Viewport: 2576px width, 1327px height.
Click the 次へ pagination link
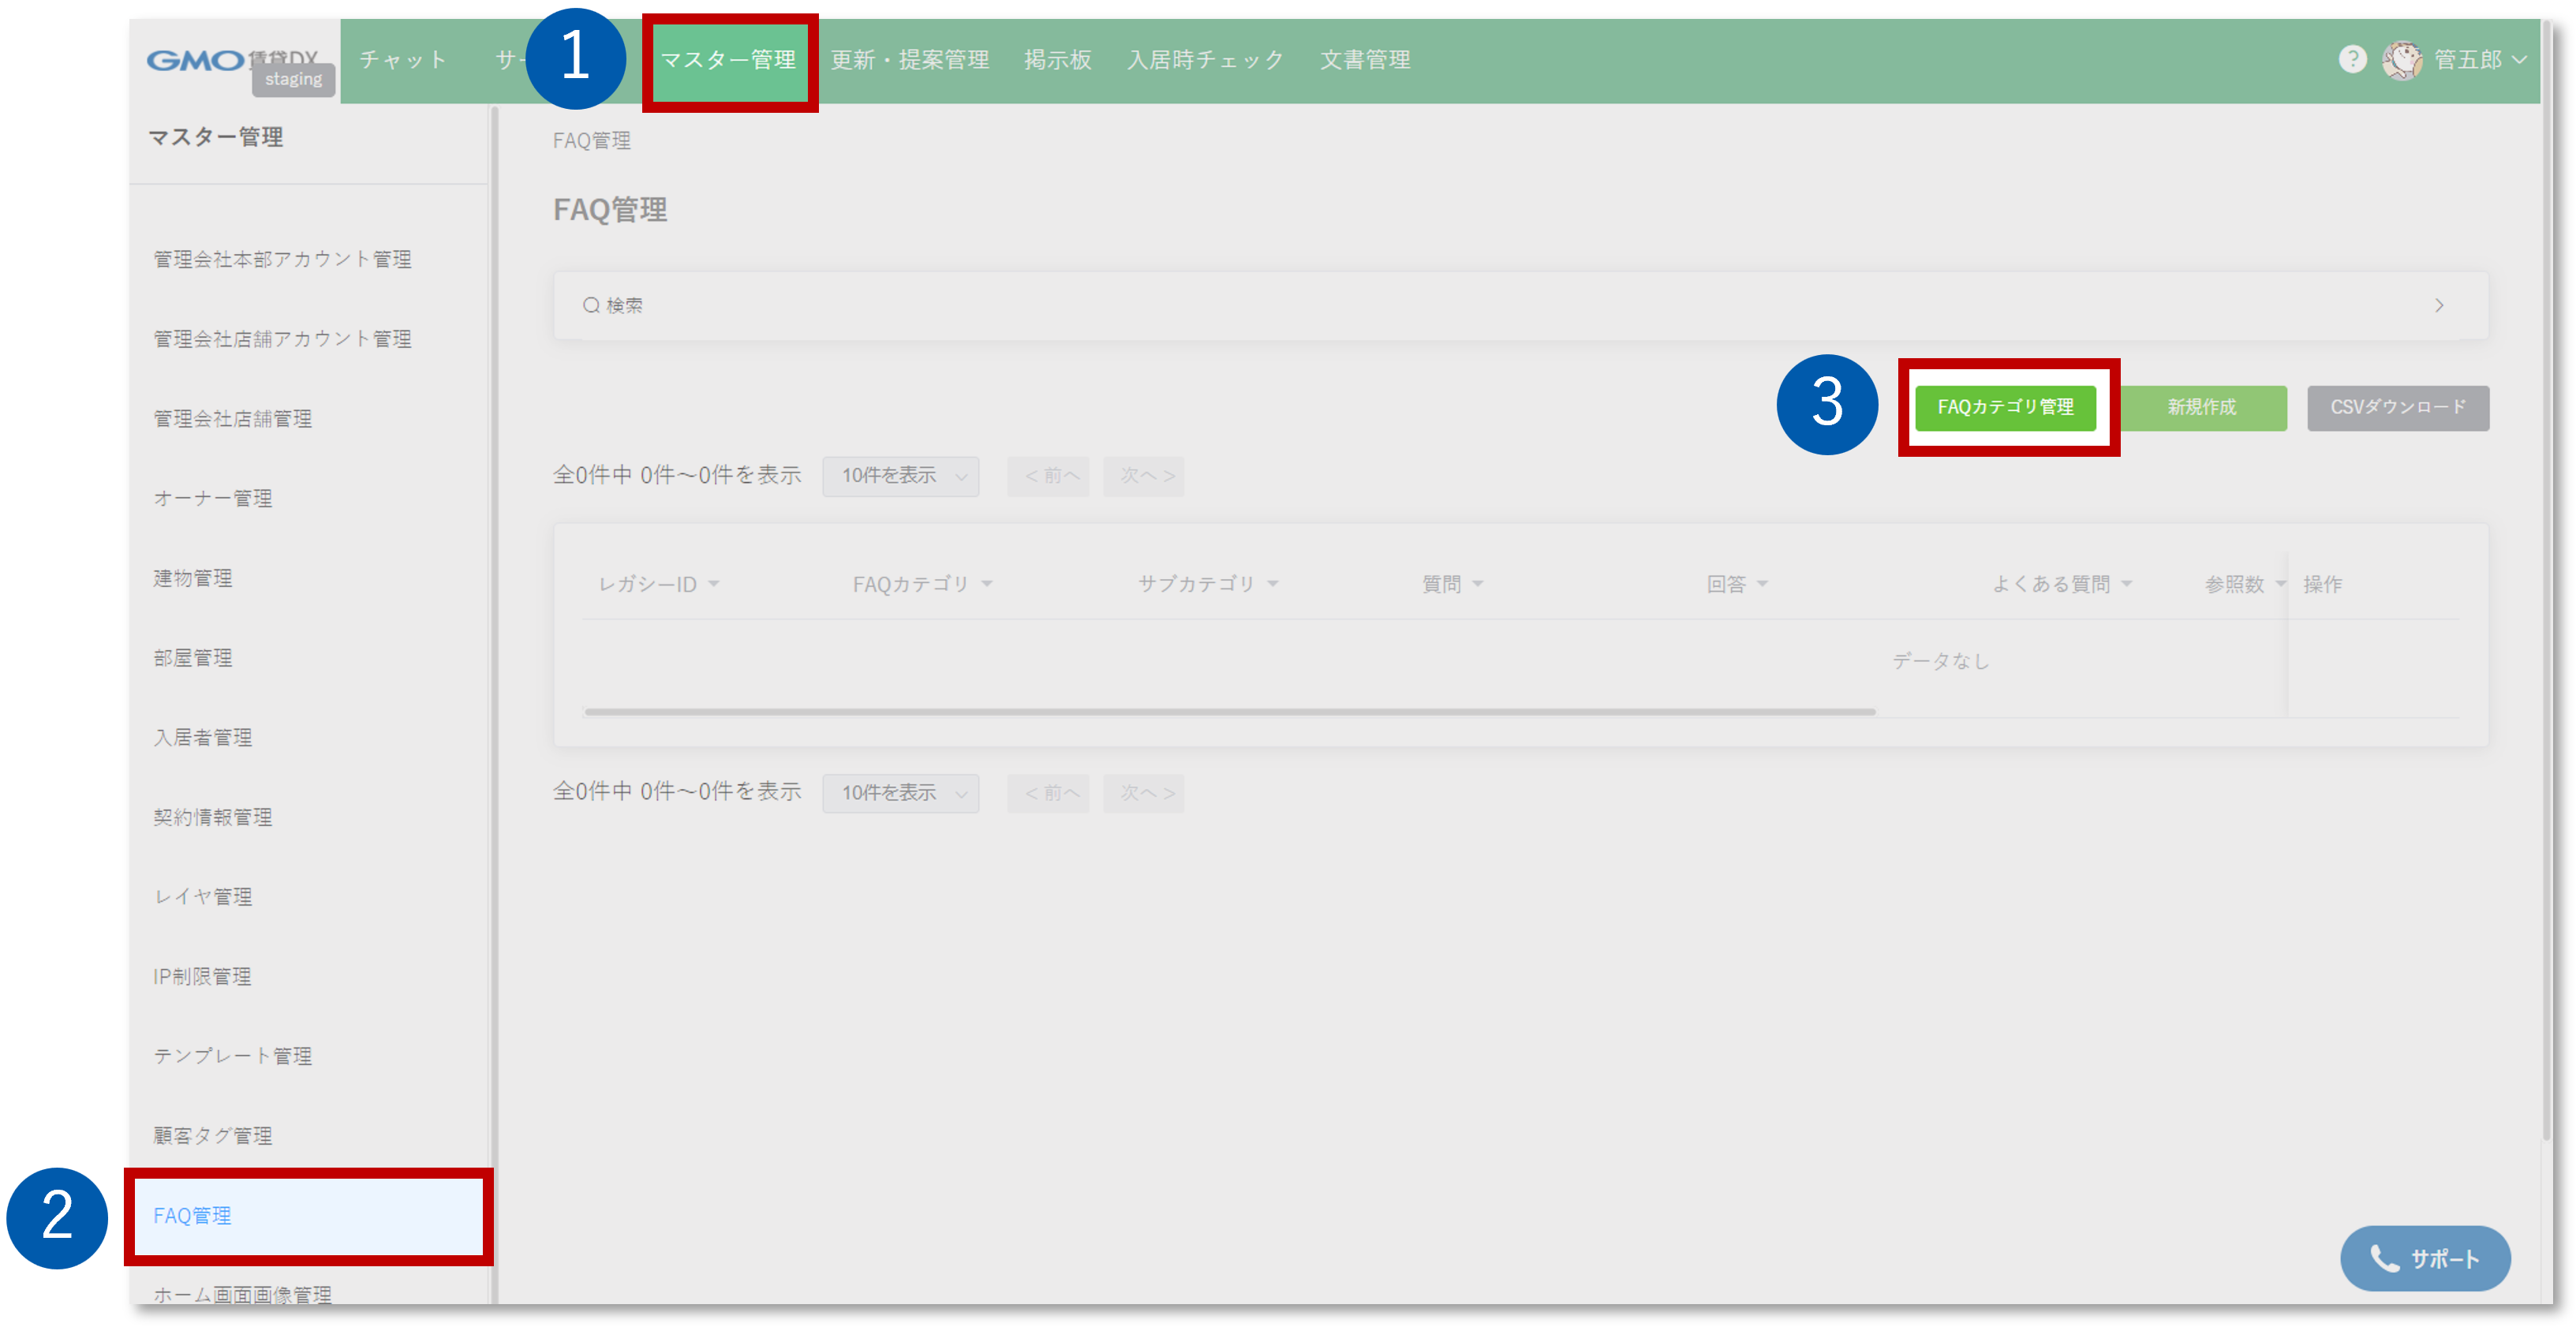(1143, 476)
